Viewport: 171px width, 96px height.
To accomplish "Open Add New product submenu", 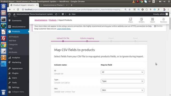I will click(x=13, y=41).
